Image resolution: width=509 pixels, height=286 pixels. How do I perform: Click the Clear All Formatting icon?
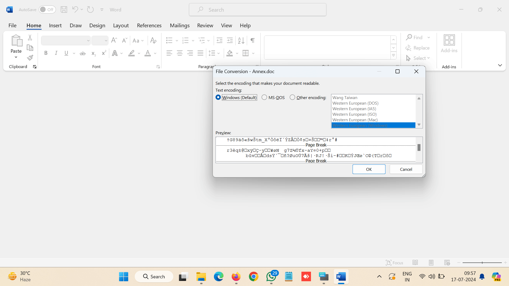[153, 41]
